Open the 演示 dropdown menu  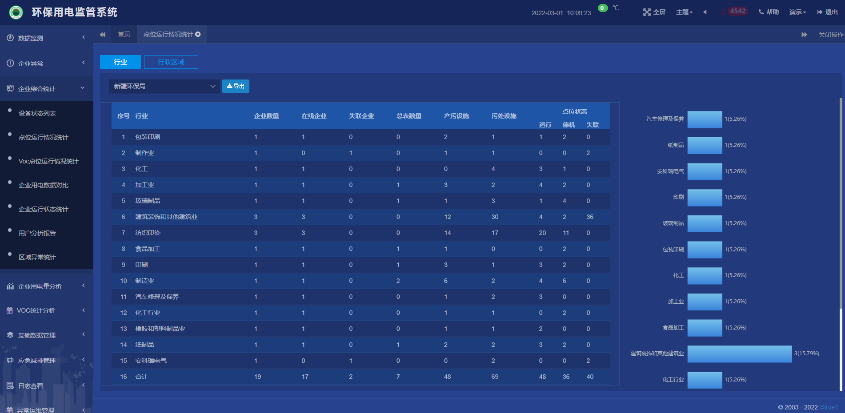tap(797, 12)
